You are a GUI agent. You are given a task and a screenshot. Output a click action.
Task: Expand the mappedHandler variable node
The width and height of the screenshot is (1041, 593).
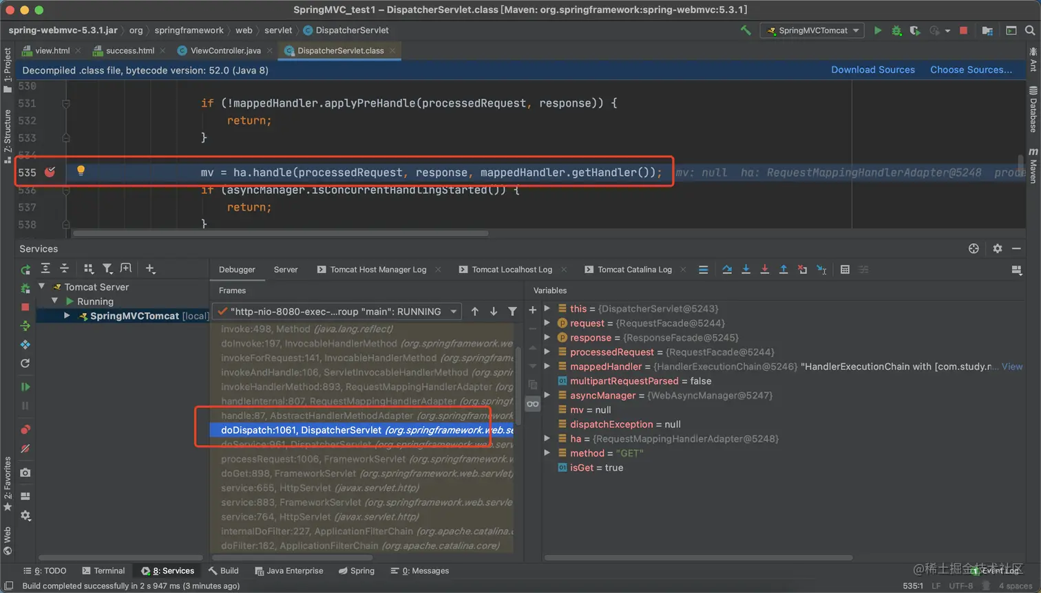[547, 367]
